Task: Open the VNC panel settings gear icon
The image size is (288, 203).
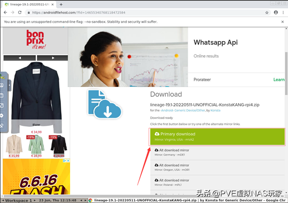Action: tap(2, 116)
